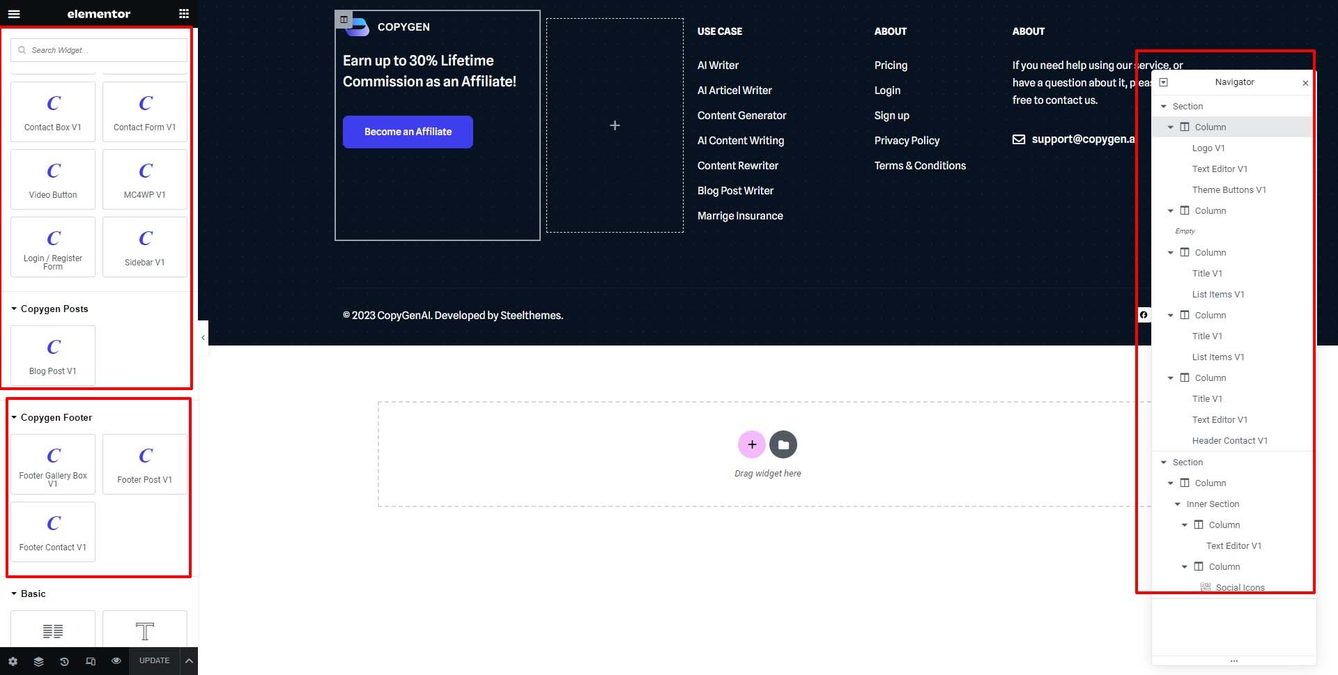Collapse the Elementor side panel
The height and width of the screenshot is (675, 1338).
(x=203, y=338)
